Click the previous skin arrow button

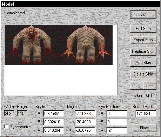click(136, 86)
